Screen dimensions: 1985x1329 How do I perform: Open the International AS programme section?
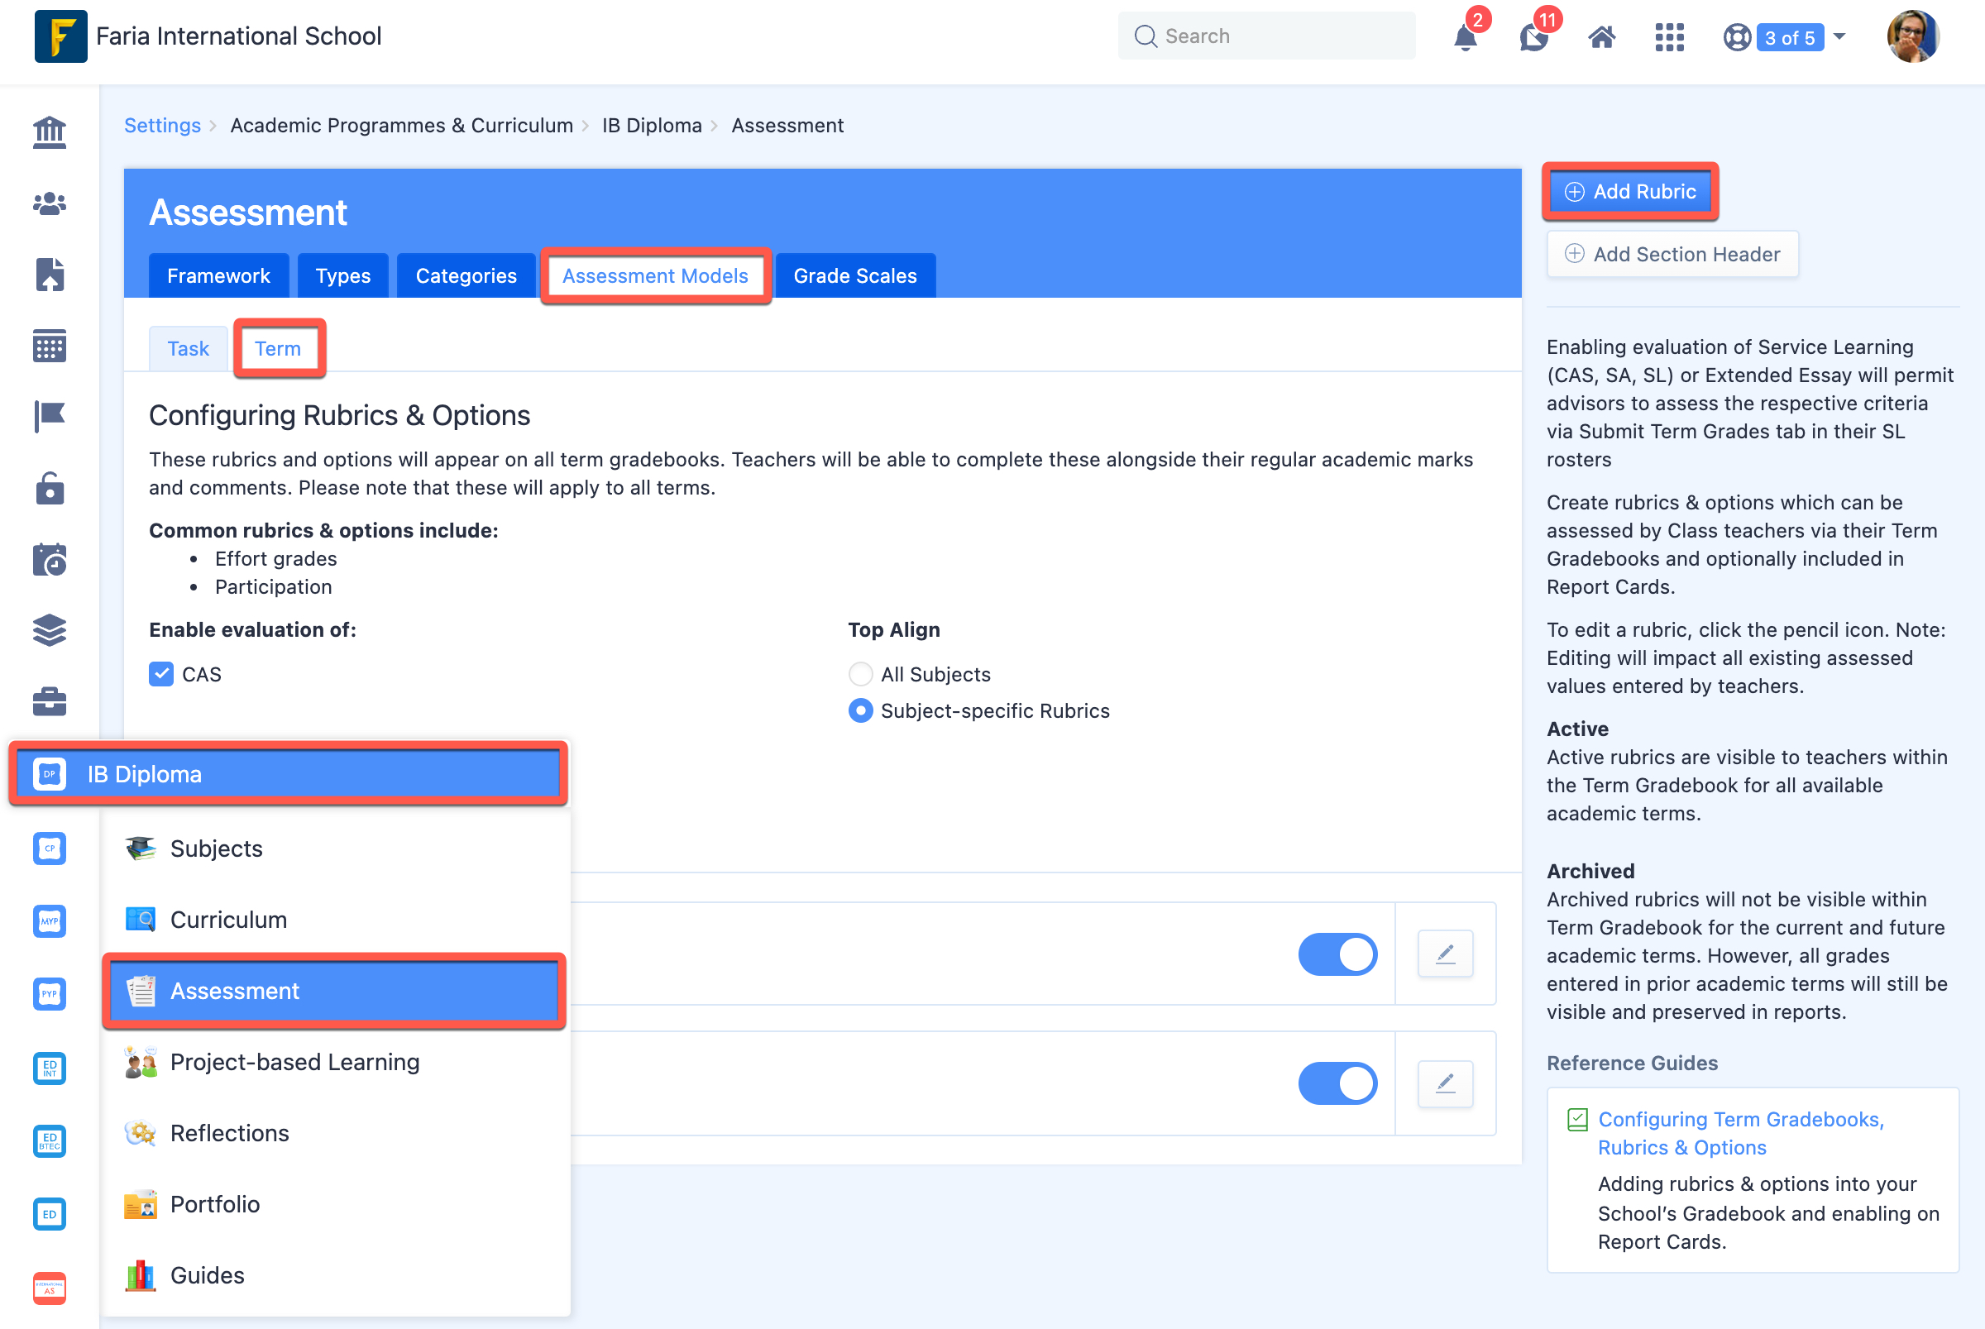pyautogui.click(x=48, y=1288)
